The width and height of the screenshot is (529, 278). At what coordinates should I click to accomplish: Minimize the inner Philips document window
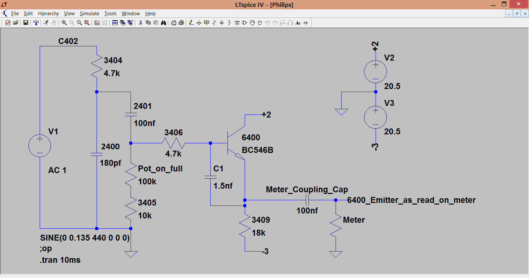tap(509, 14)
